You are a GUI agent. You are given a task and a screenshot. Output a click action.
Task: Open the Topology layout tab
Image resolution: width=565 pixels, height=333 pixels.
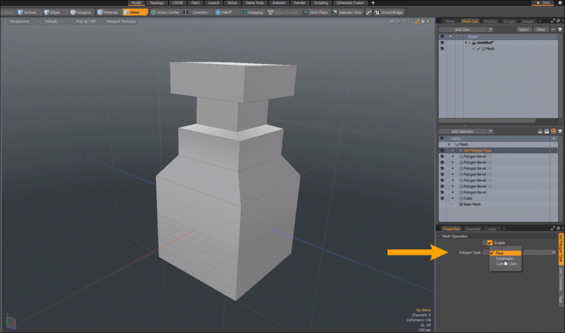(157, 3)
